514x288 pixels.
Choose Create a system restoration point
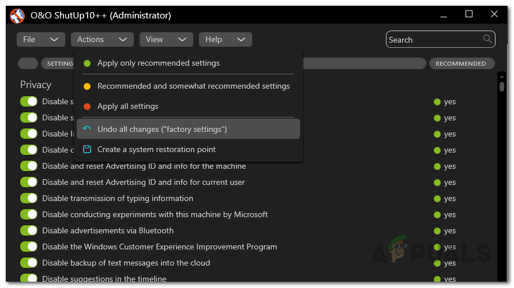pos(156,149)
